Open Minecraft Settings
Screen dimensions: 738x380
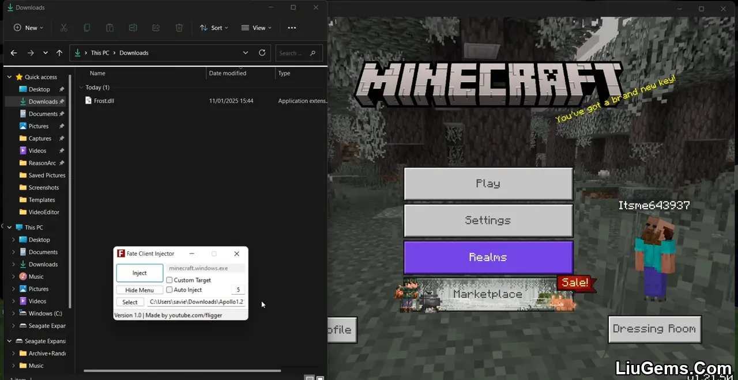point(488,221)
